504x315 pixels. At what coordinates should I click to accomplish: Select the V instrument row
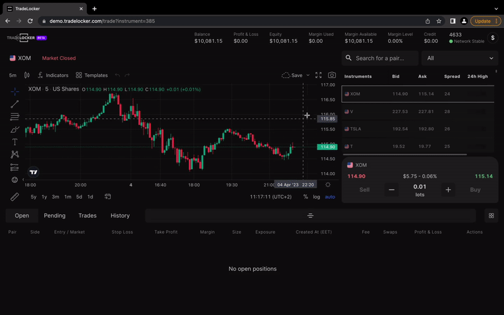coord(418,112)
